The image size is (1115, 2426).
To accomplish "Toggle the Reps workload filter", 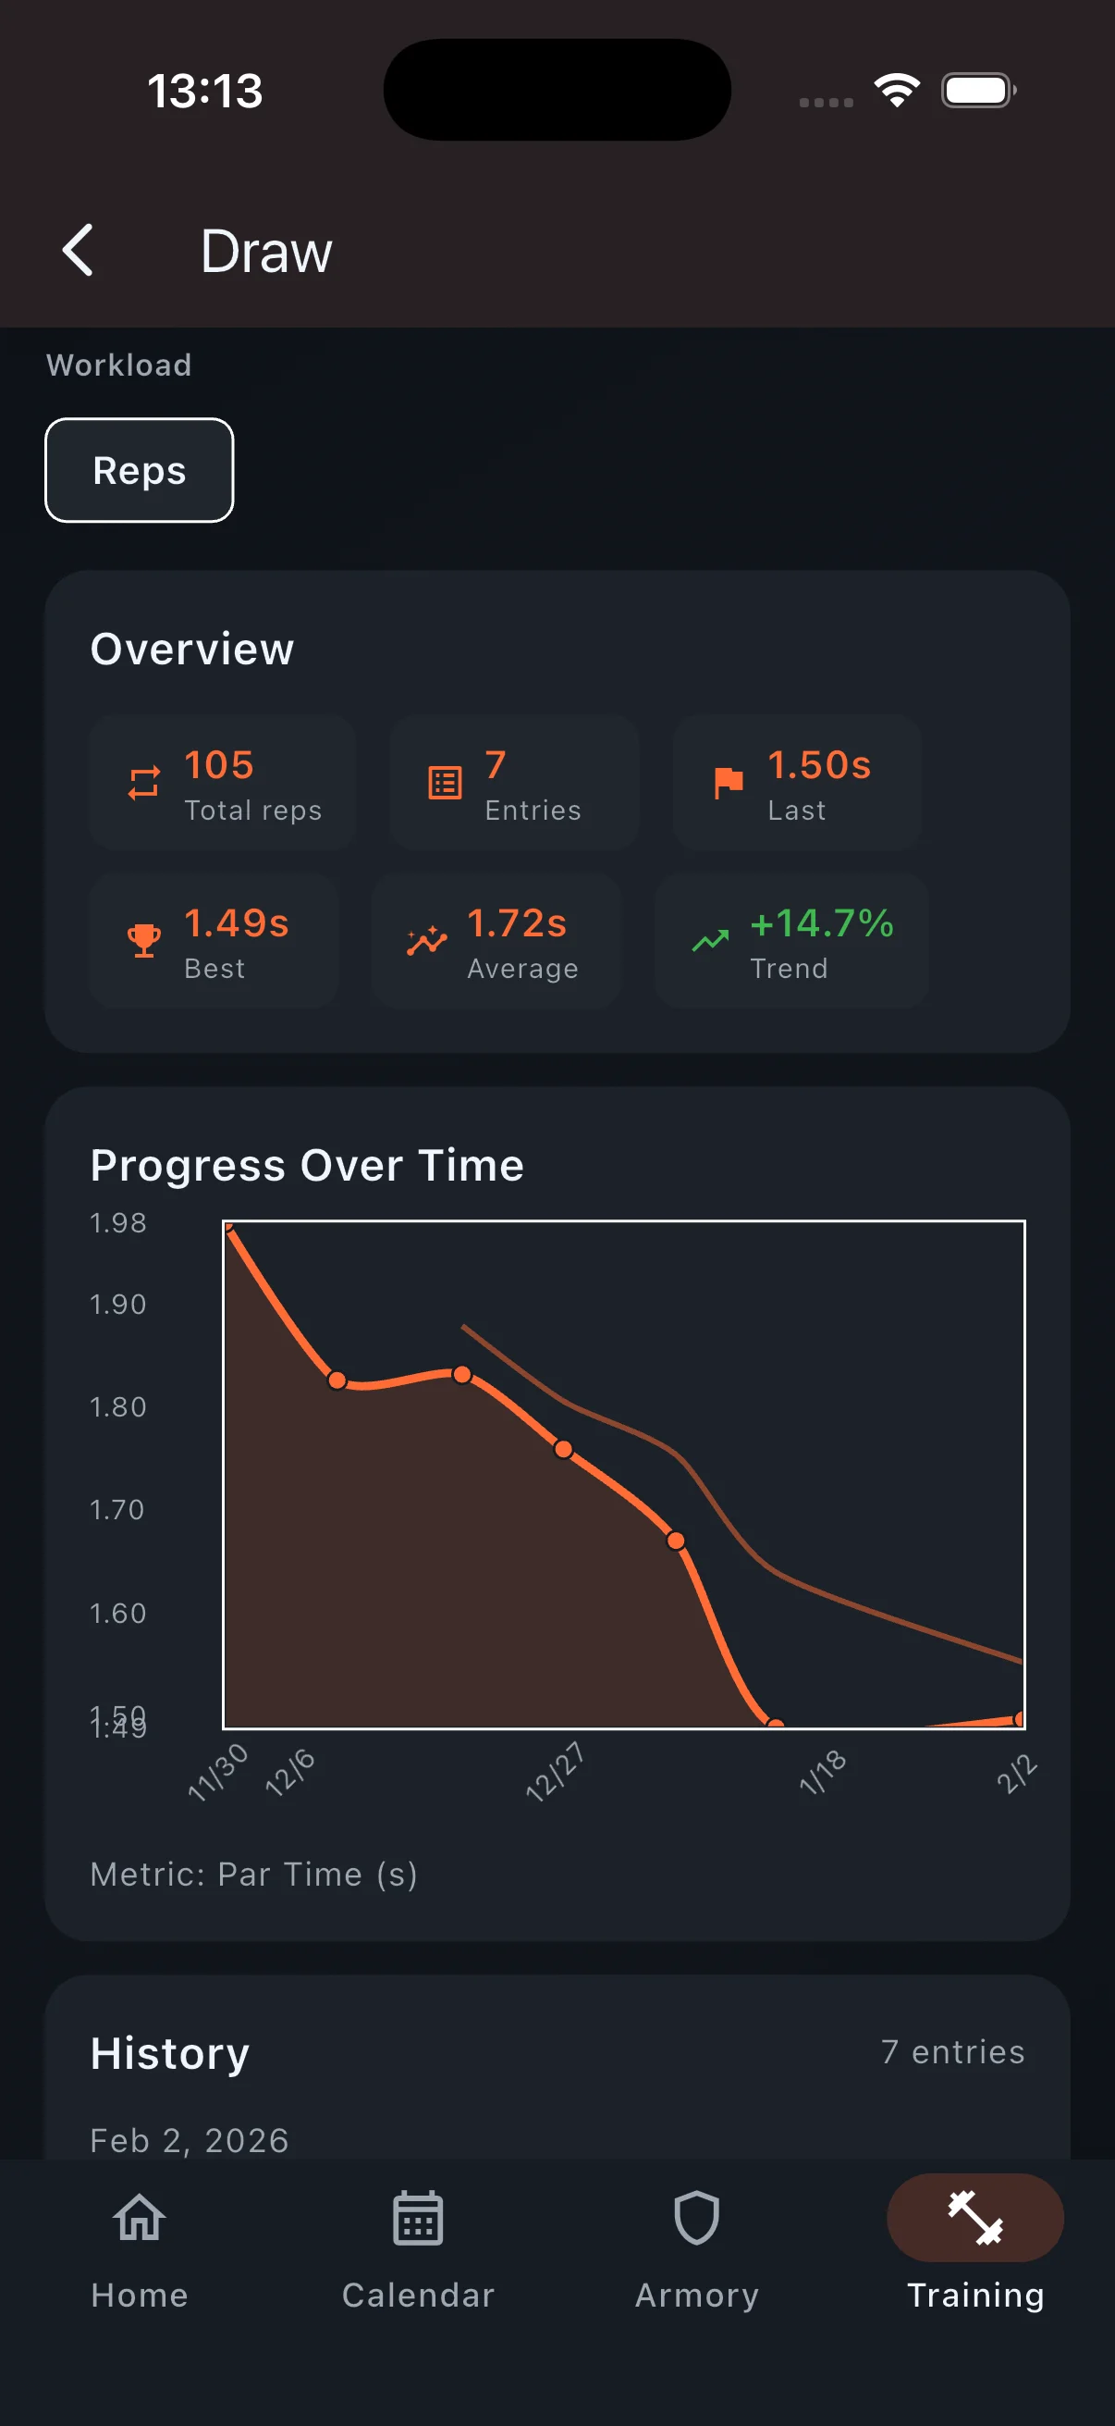I will pos(139,470).
